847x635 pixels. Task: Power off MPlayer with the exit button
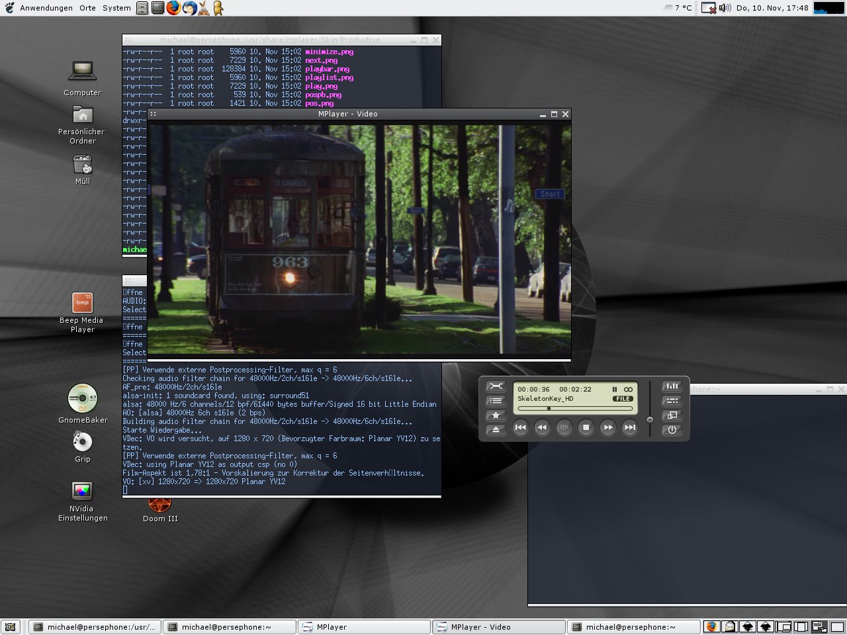pos(672,429)
